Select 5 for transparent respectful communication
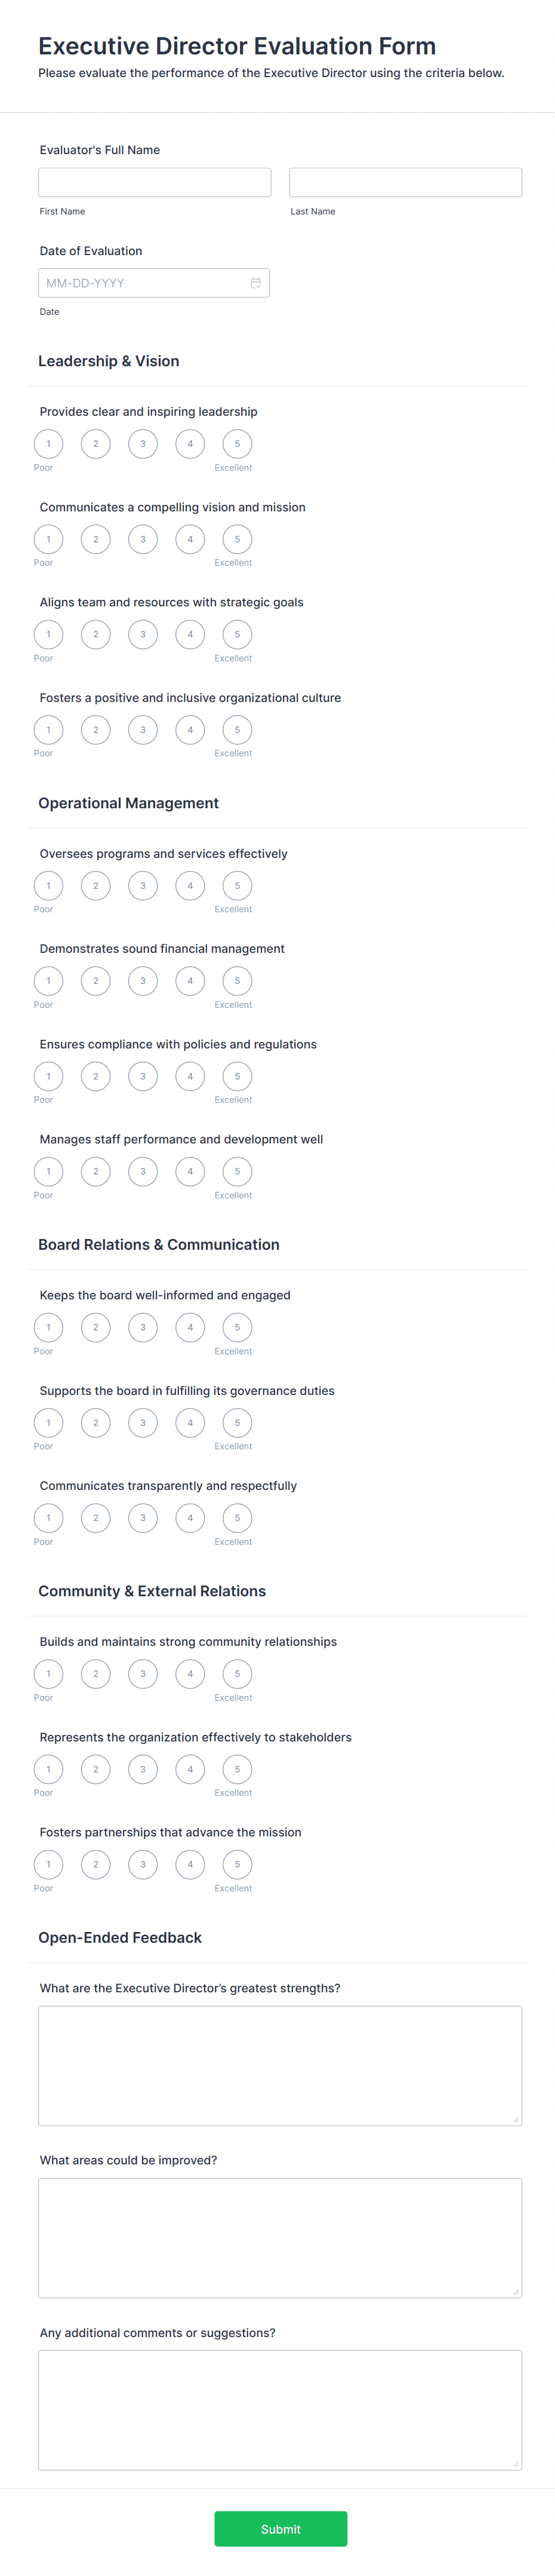Image resolution: width=555 pixels, height=2576 pixels. 236,1517
